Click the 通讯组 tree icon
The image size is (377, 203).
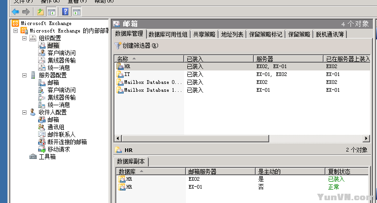pyautogui.click(x=42, y=127)
